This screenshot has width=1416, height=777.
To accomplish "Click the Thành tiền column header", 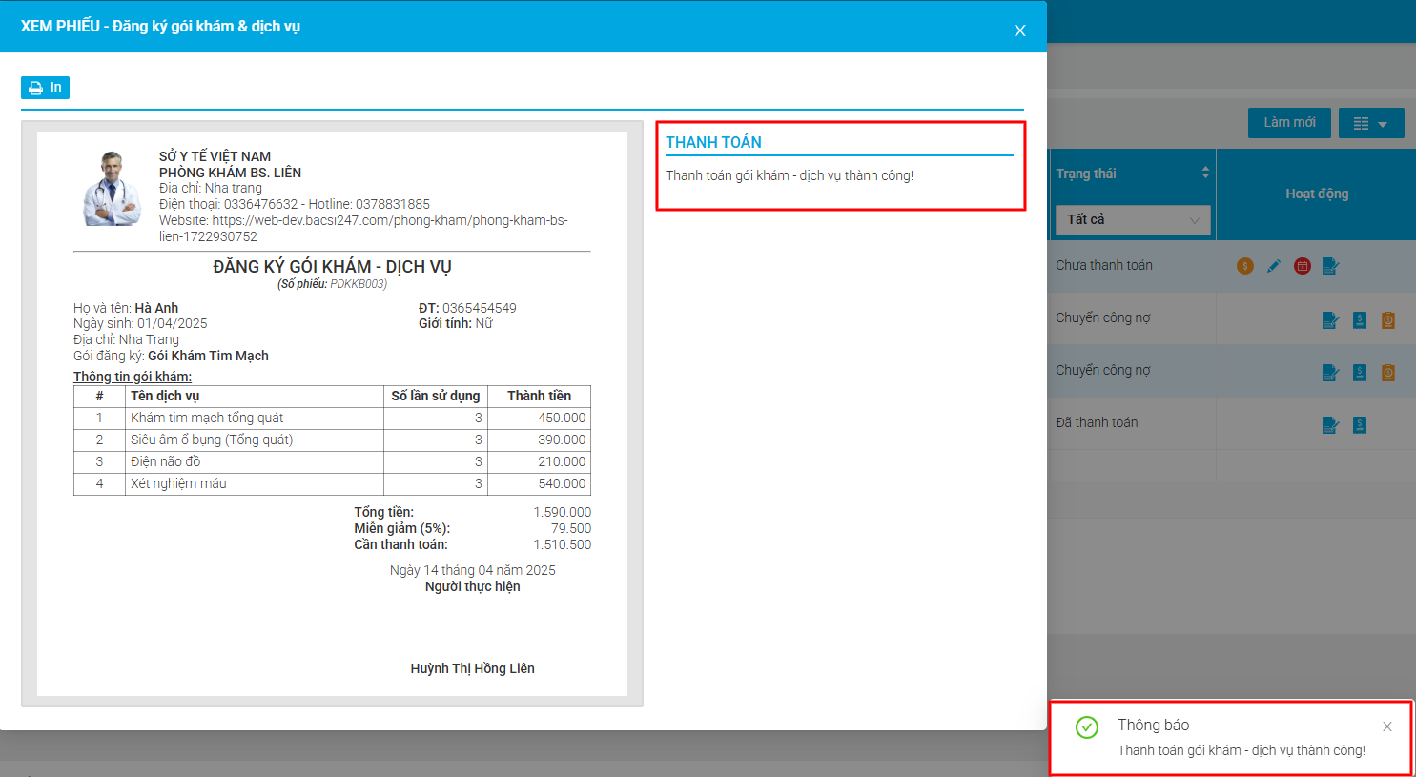I will click(539, 396).
